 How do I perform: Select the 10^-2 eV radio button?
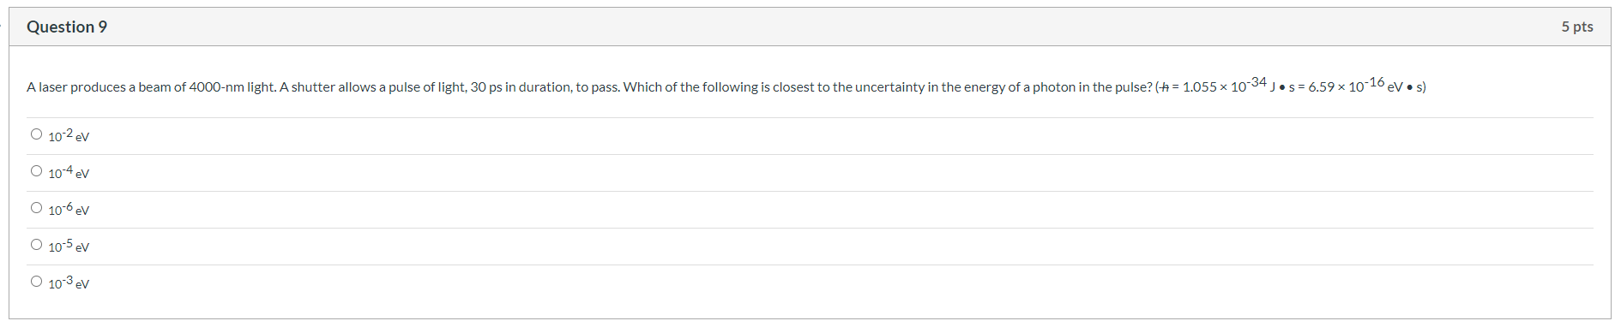click(x=36, y=134)
